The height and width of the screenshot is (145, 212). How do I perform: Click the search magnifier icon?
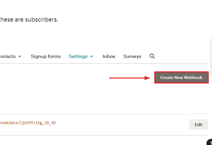tap(152, 56)
